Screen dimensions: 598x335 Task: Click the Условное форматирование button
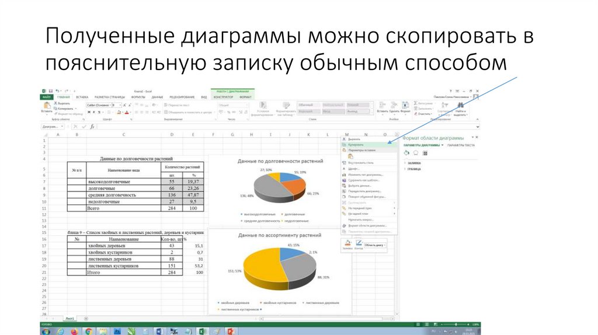[263, 109]
